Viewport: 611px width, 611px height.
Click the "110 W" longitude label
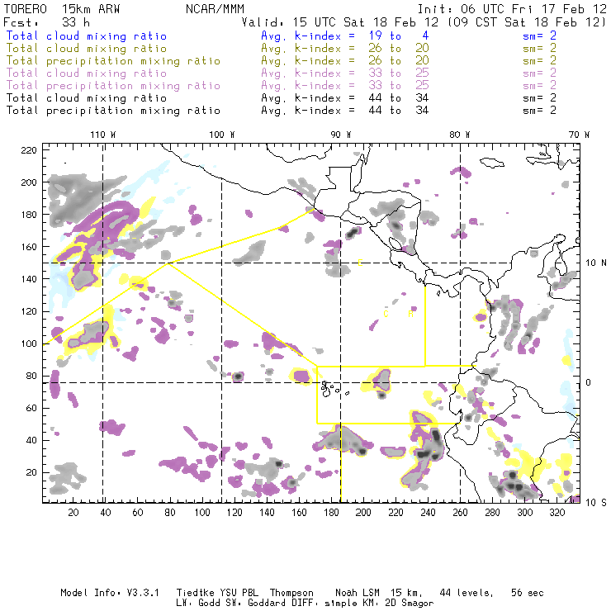103,135
